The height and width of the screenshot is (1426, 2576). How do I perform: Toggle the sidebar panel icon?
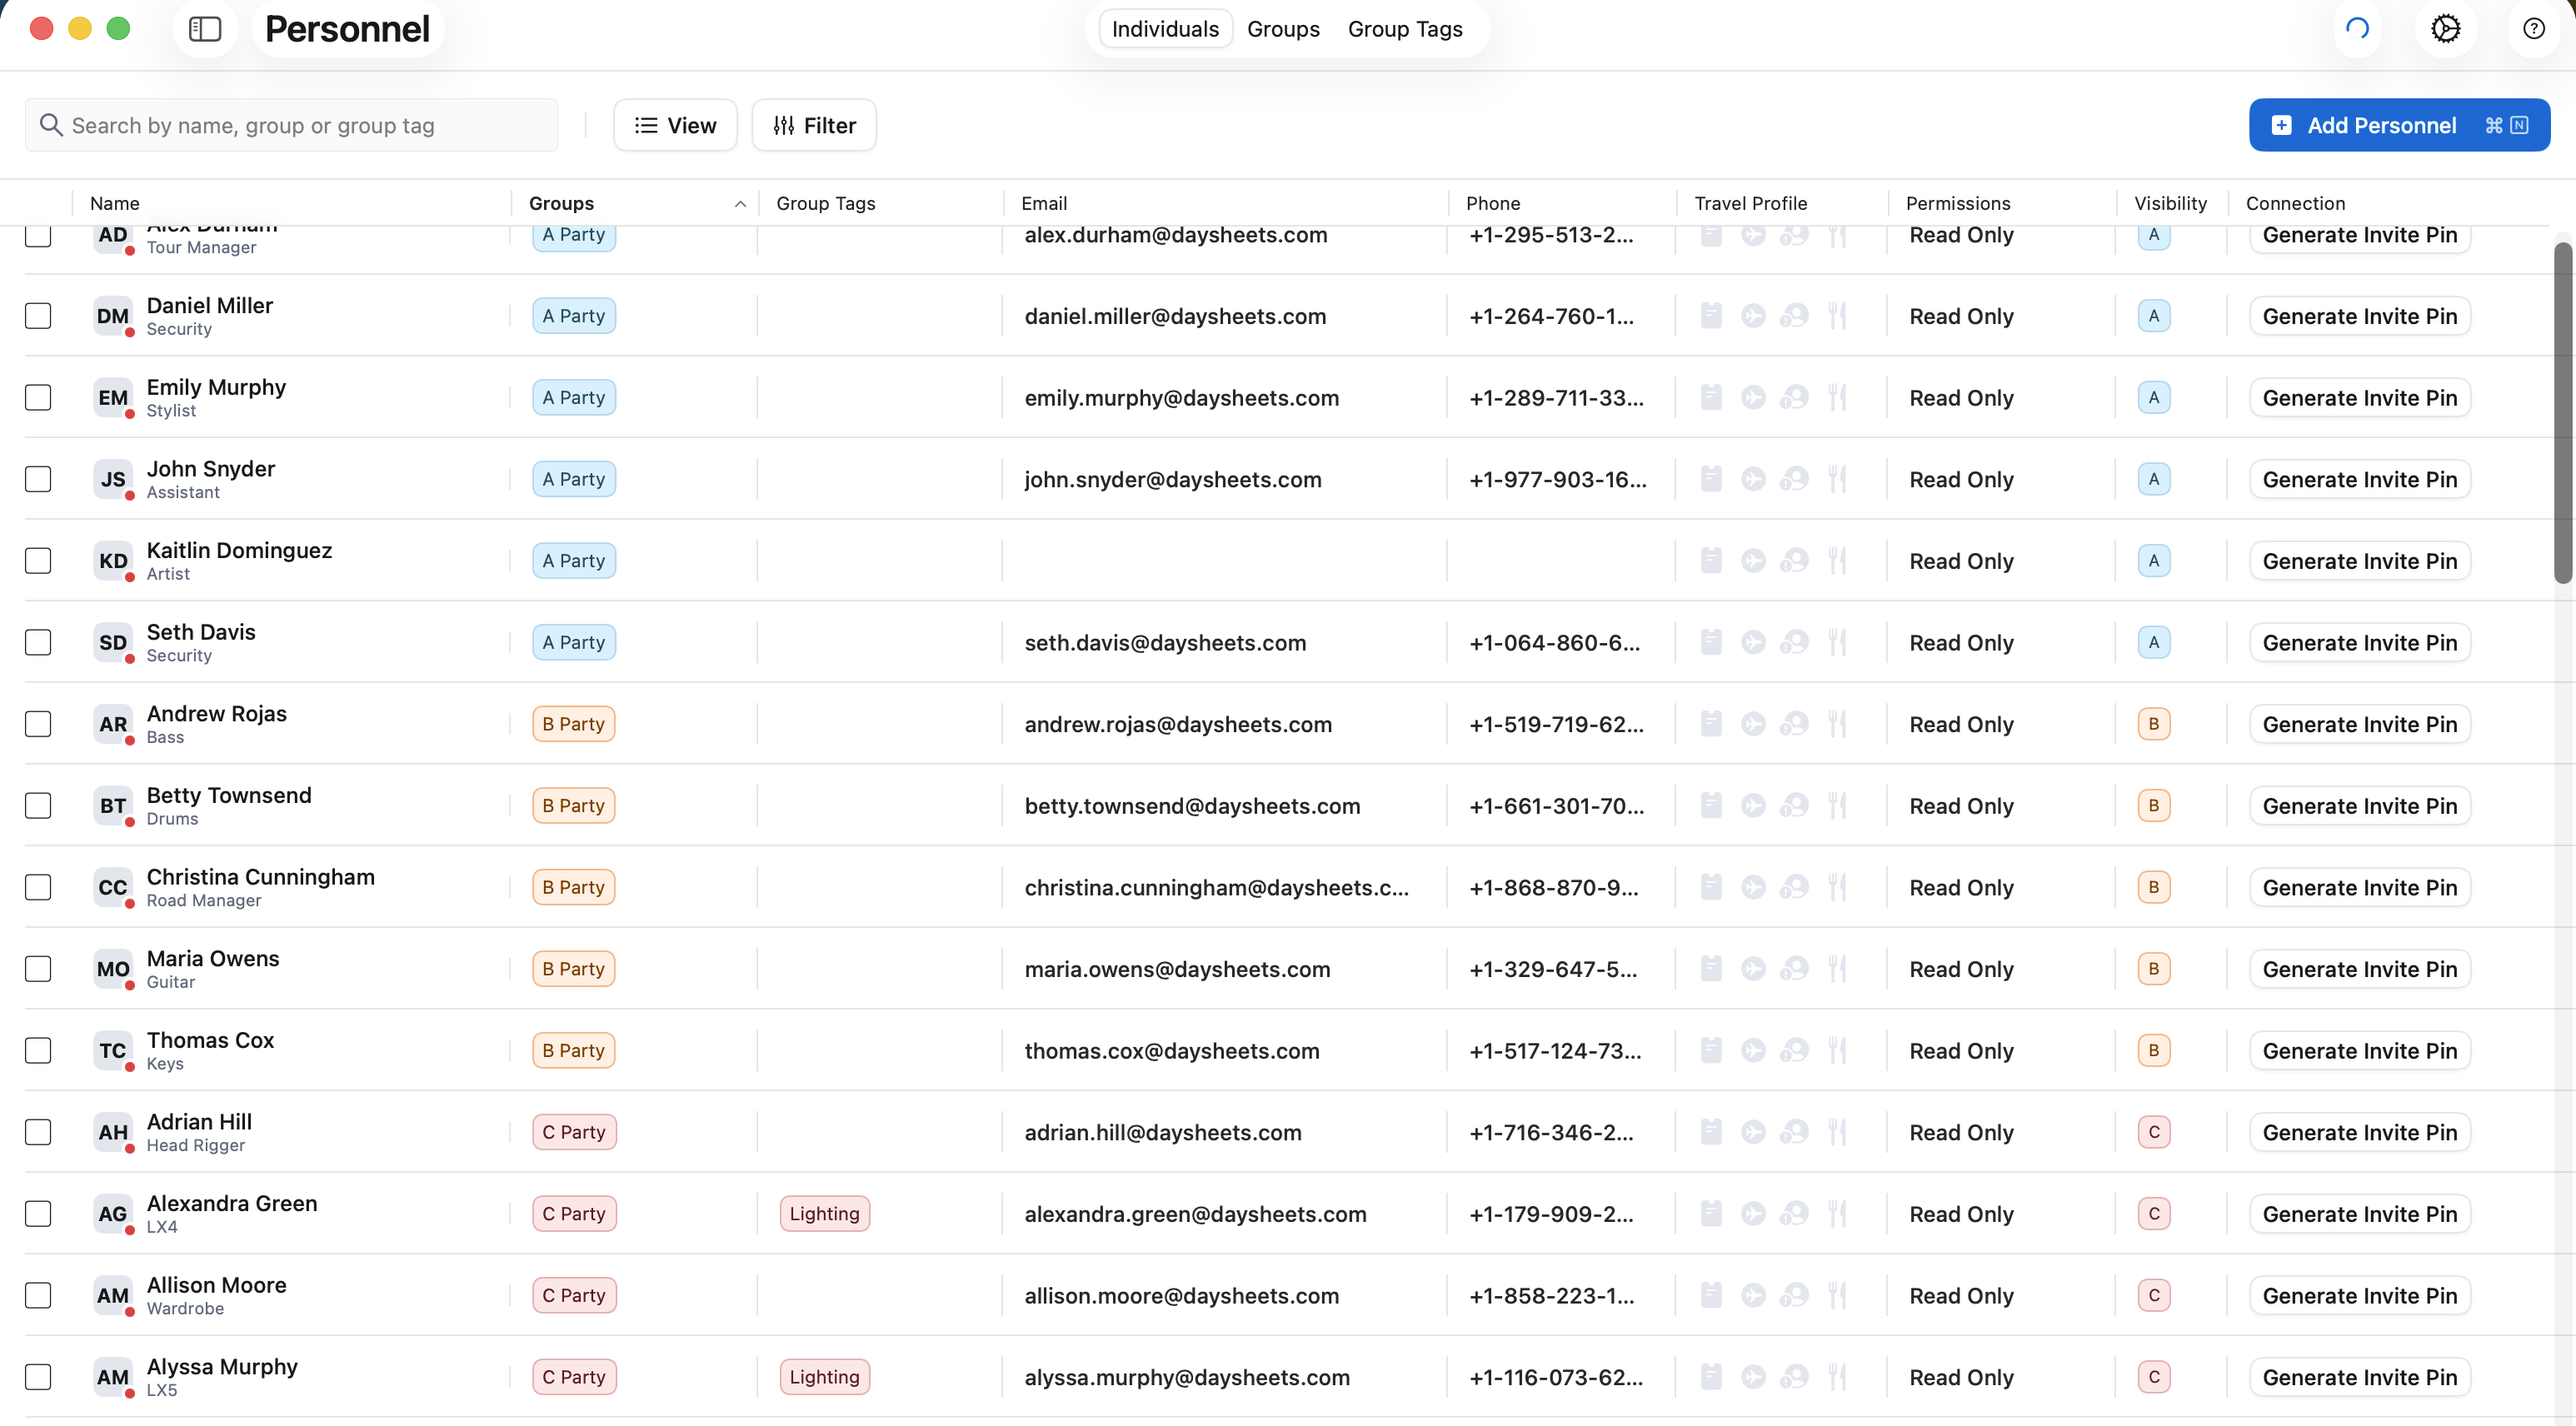click(205, 29)
